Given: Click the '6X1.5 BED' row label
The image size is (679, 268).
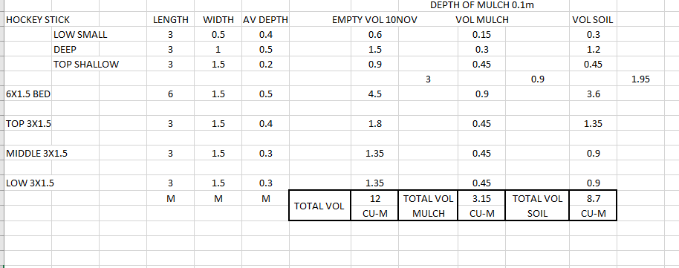Looking at the screenshot, I should point(28,94).
